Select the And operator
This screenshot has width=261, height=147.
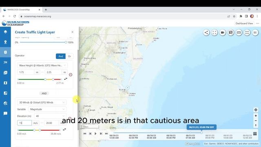[x=61, y=56]
